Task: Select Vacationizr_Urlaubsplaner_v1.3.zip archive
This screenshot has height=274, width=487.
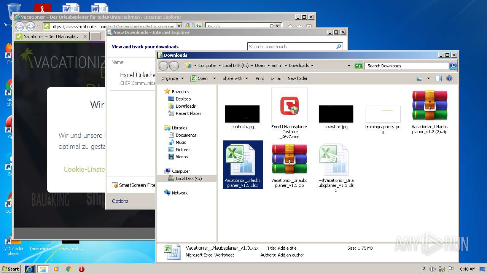Action: coord(289,165)
